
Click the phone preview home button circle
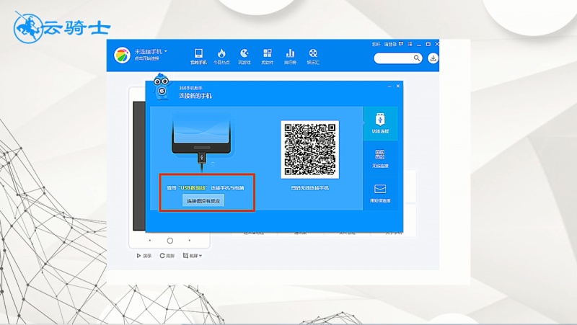[x=170, y=241]
